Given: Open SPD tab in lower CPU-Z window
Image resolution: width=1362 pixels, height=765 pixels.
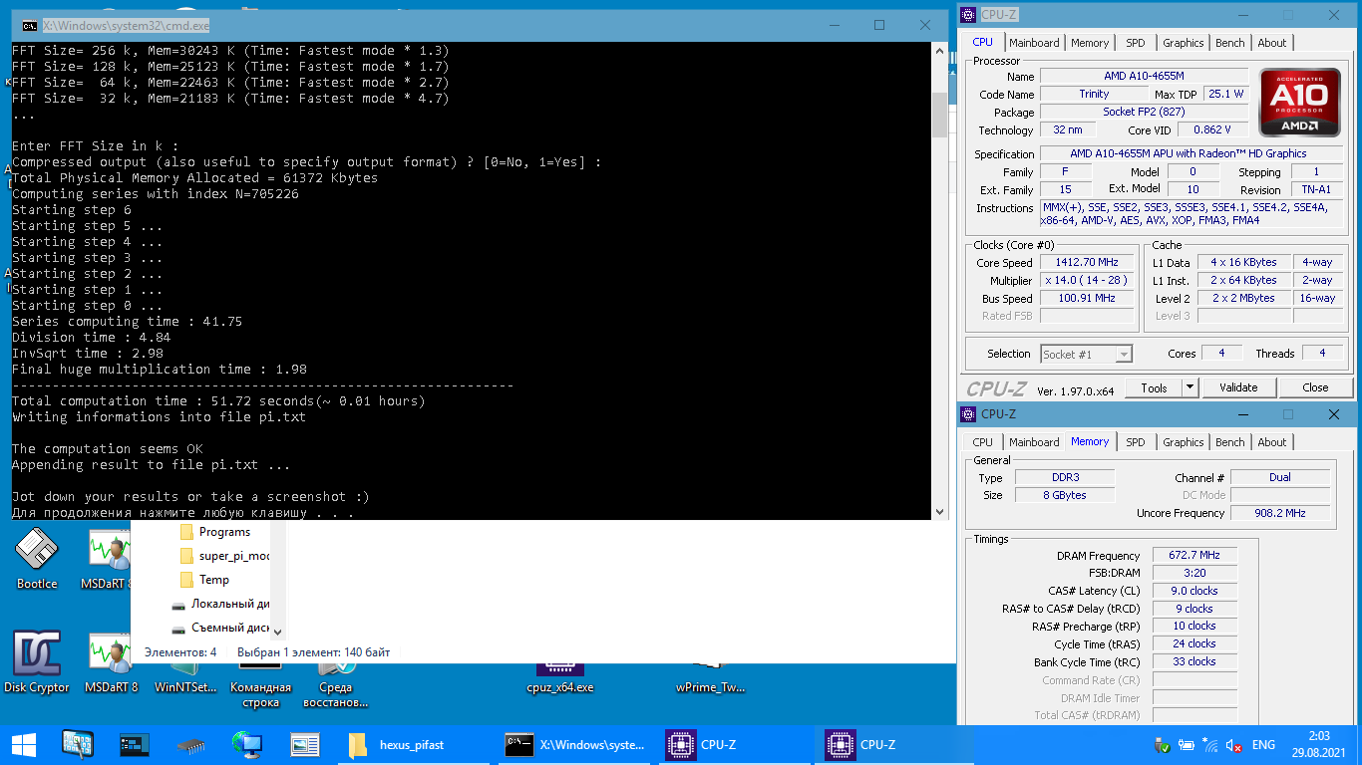Looking at the screenshot, I should [1136, 442].
